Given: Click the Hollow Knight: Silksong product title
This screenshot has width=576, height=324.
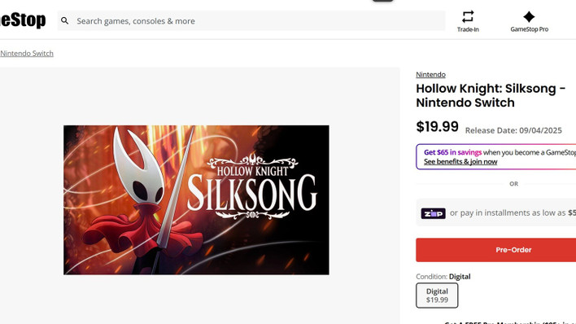Looking at the screenshot, I should pos(491,95).
